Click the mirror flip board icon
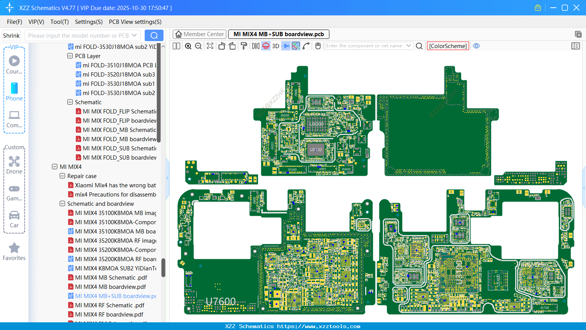This screenshot has height=330, width=586. pos(255,46)
